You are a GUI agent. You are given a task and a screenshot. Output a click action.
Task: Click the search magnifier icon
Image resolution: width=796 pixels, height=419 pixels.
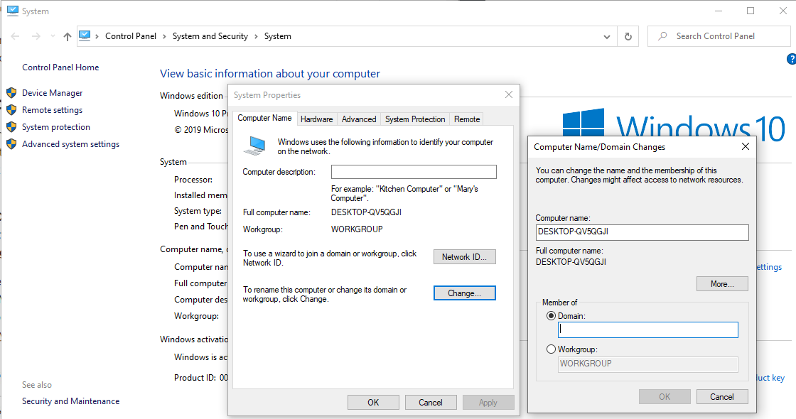[x=662, y=36]
